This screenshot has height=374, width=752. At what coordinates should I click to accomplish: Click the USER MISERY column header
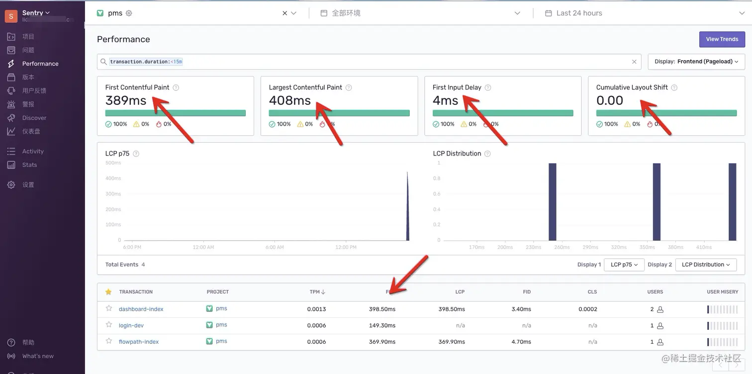(723, 292)
